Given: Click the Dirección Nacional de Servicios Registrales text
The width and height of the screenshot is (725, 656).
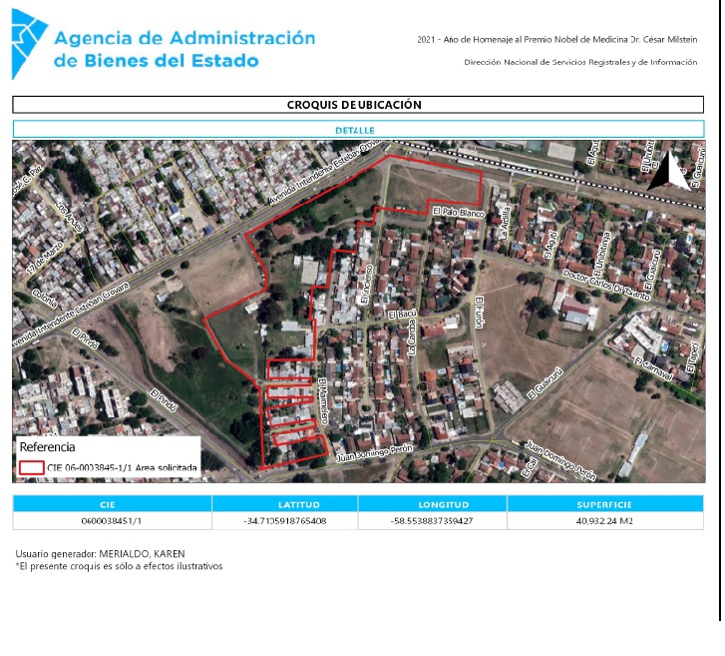Looking at the screenshot, I should [580, 62].
